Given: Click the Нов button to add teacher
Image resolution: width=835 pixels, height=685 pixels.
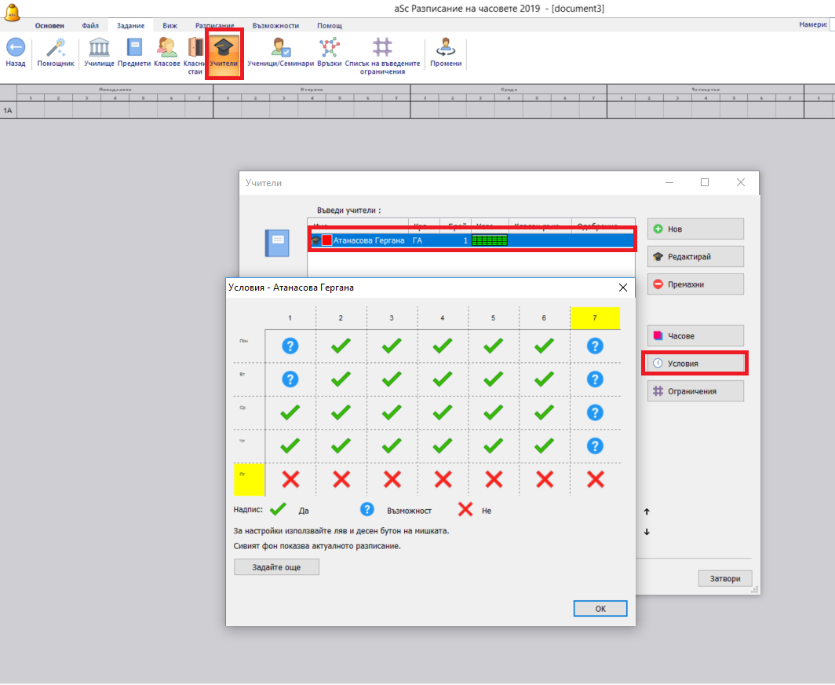Looking at the screenshot, I should (695, 229).
